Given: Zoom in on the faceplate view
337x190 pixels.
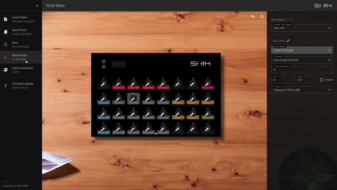Looking at the screenshot, I should click(253, 17).
